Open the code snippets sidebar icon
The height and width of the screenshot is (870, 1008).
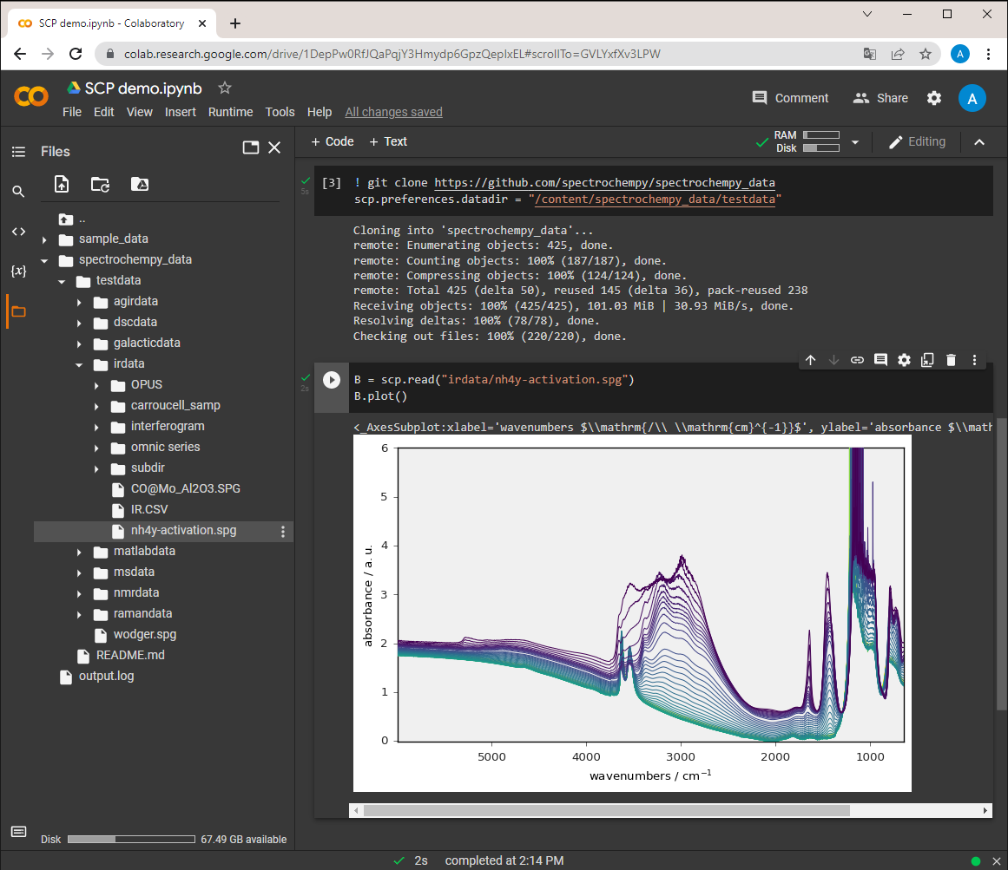(18, 232)
